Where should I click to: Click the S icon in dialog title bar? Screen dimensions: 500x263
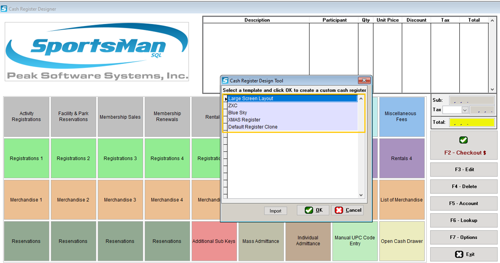225,81
